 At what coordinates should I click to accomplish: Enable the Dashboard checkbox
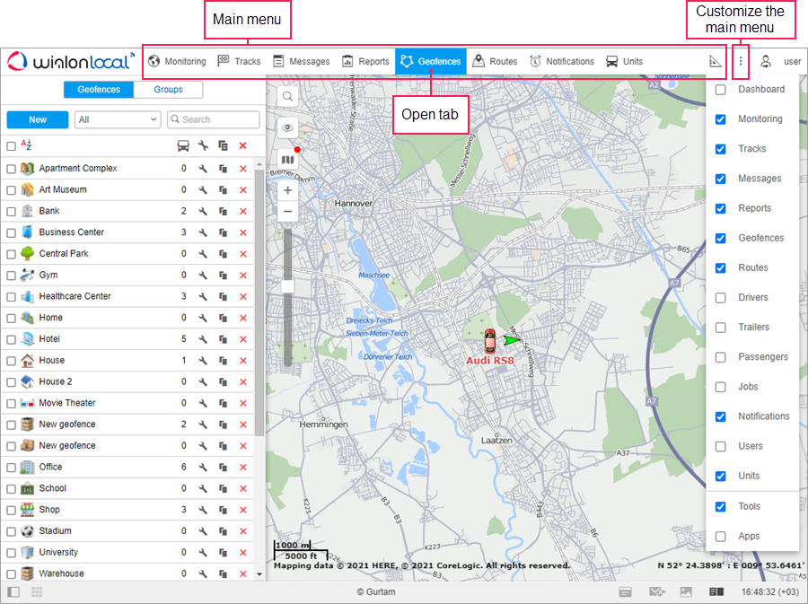[720, 90]
